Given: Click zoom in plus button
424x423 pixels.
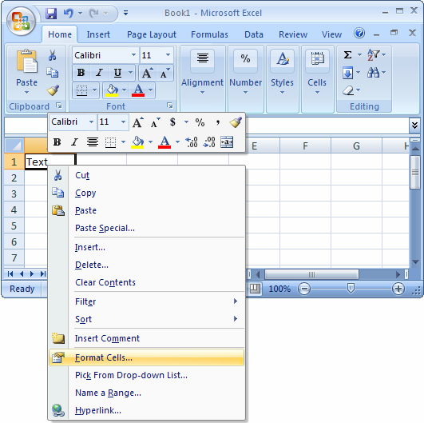Looking at the screenshot, I should (398, 289).
